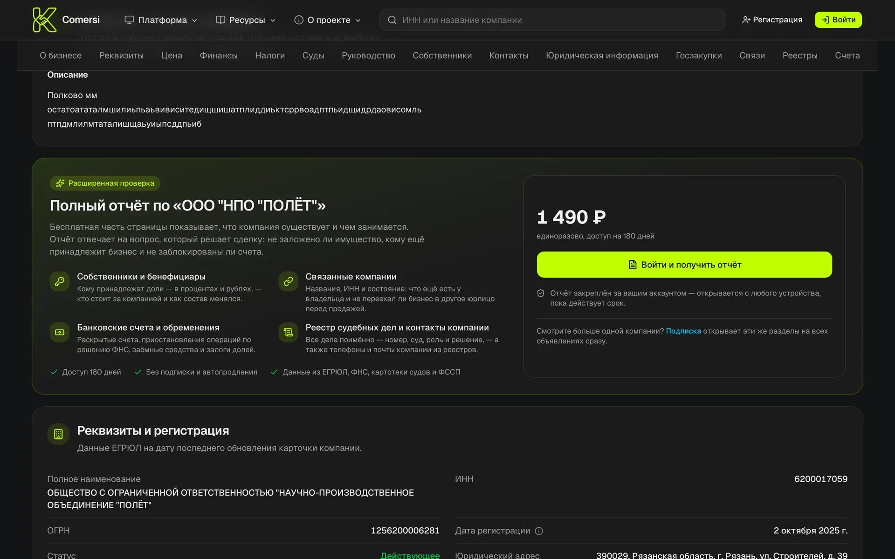
Task: Click the Войти button in header
Action: pyautogui.click(x=838, y=20)
